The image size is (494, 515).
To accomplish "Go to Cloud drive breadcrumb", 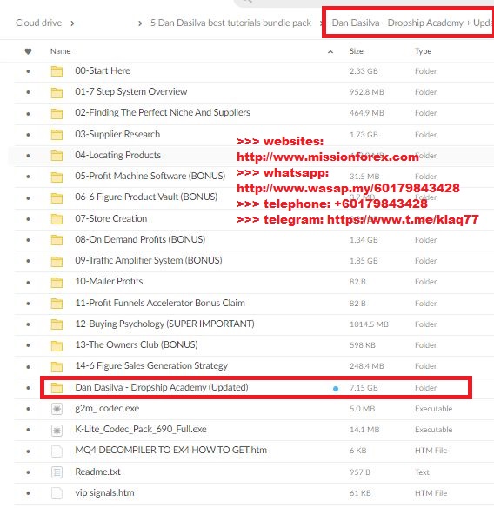I will tap(39, 23).
